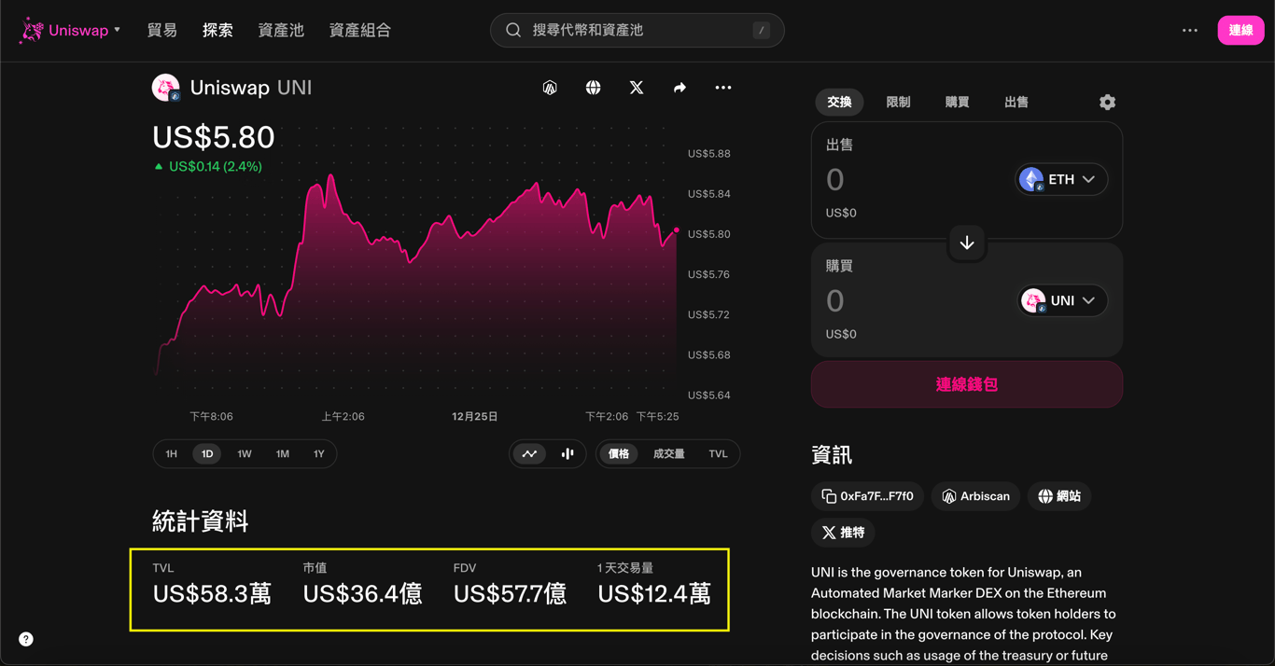Expand the Uniswap brand dropdown arrow
1275x666 pixels.
click(117, 30)
